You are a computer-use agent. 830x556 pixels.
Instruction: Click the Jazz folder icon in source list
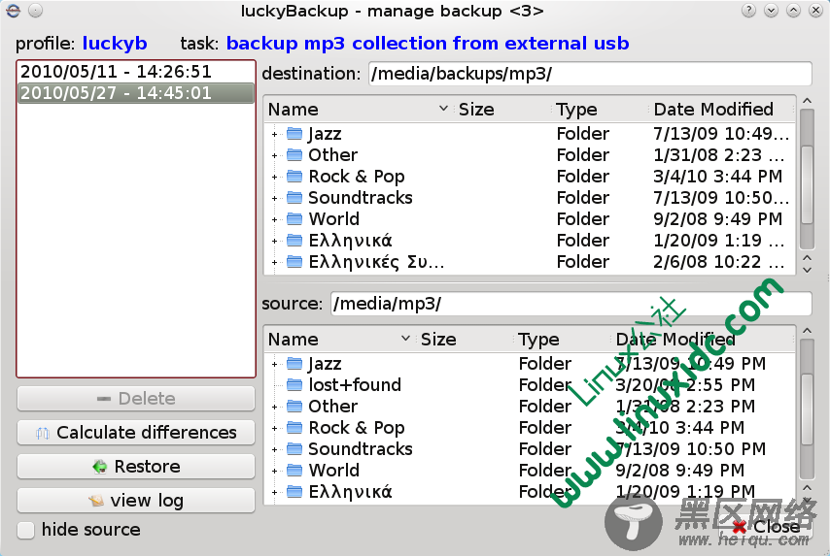[294, 364]
